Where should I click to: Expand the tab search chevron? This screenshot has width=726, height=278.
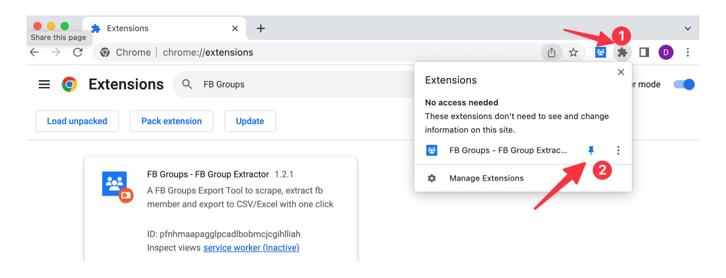tap(688, 28)
